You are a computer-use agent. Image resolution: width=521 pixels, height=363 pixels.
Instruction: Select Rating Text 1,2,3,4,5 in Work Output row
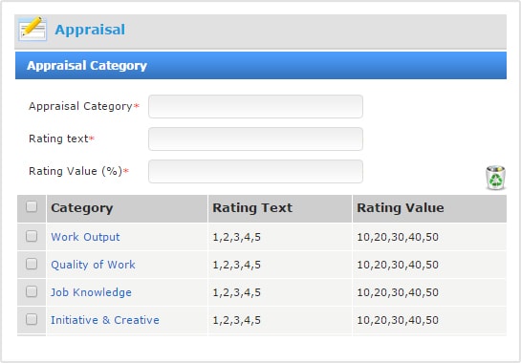(236, 237)
